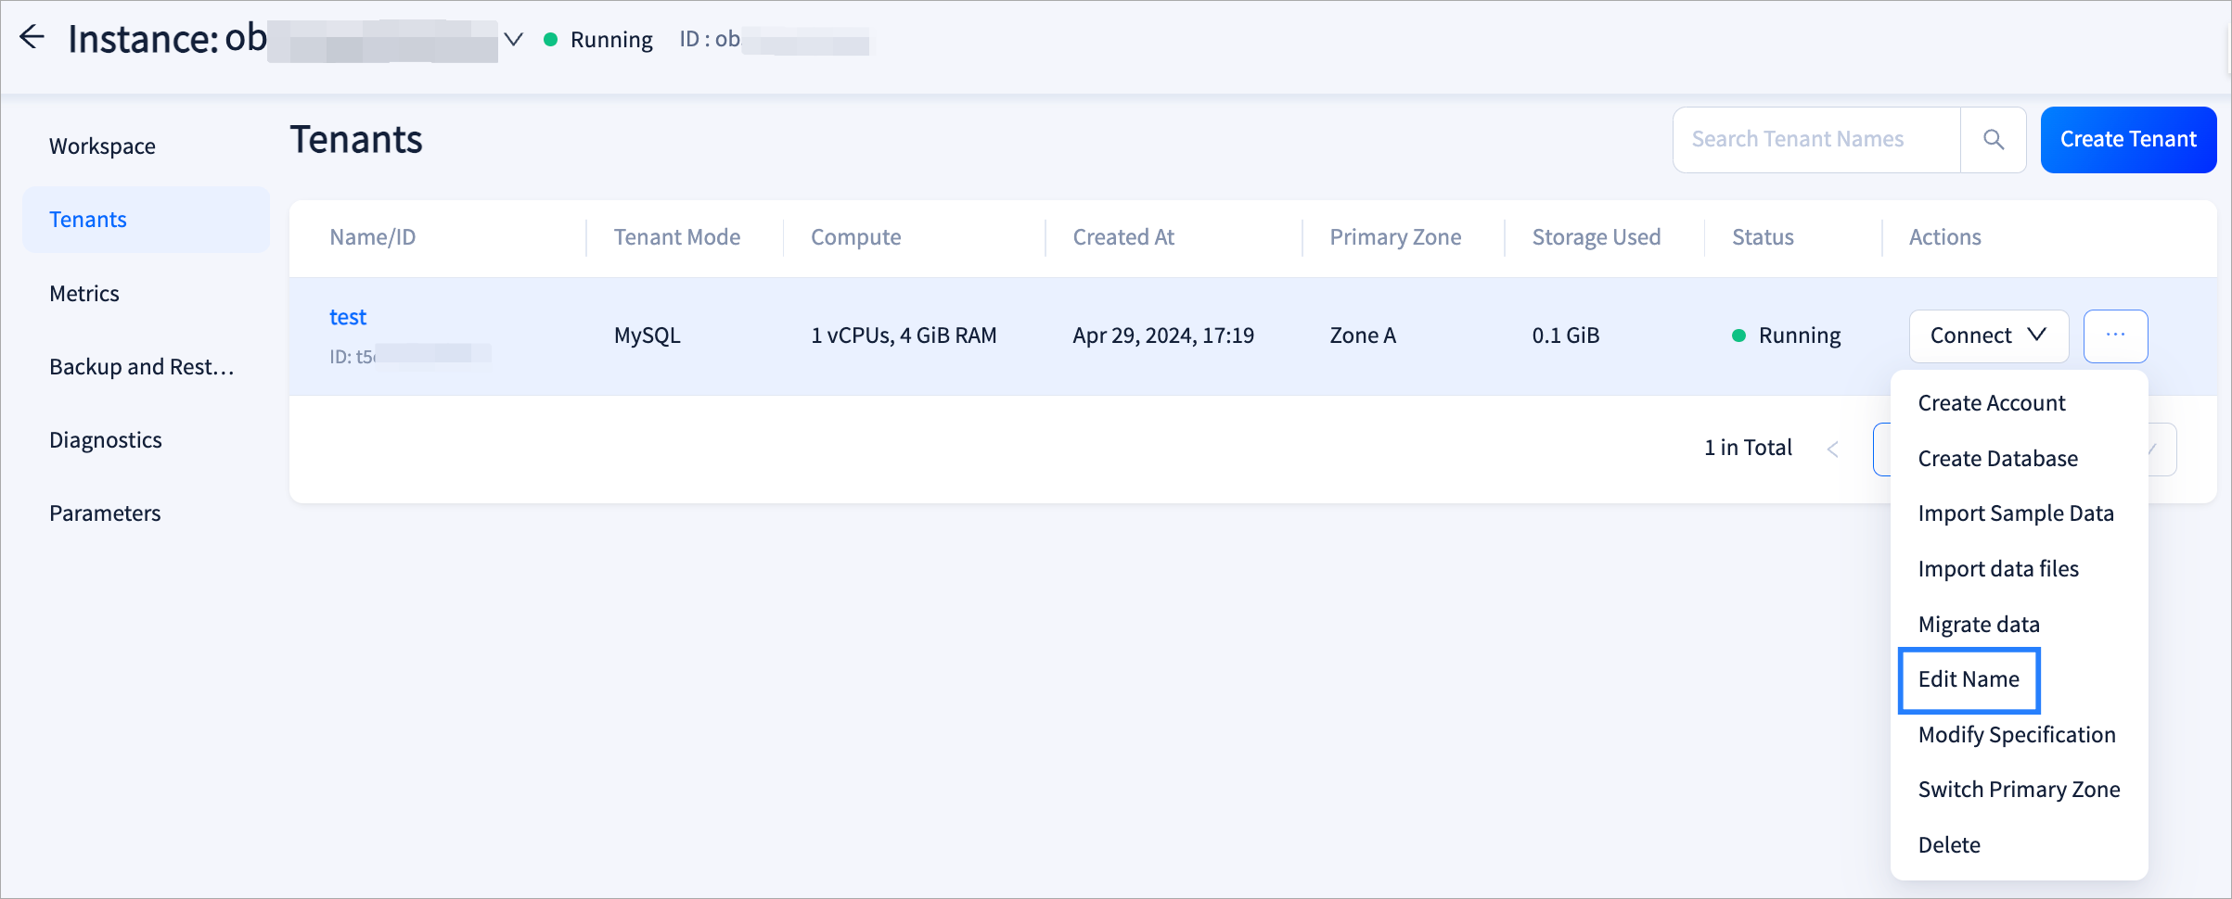Screen dimensions: 2232x899
Task: Click the three-dot more actions button
Action: pos(2115,336)
